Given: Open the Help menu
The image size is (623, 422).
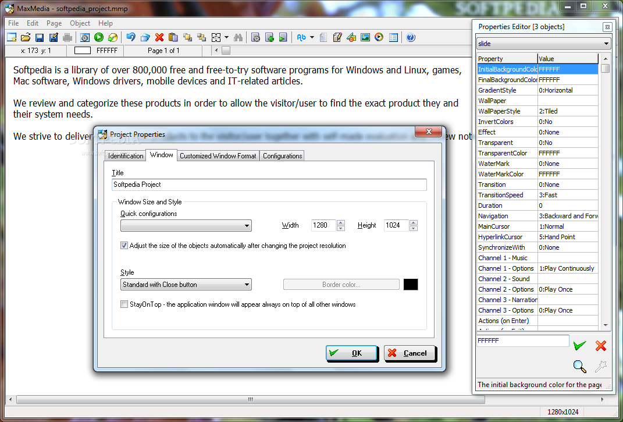Looking at the screenshot, I should 105,23.
